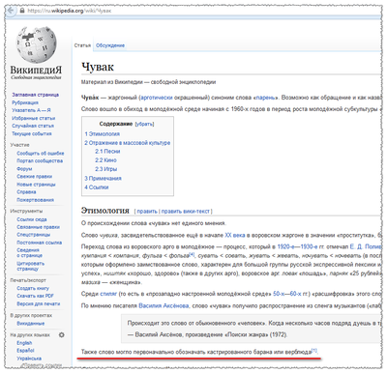Image resolution: width=387 pixels, height=373 pixels.
Task: Click the Инструменты sidebar section heading
Action: (26, 212)
